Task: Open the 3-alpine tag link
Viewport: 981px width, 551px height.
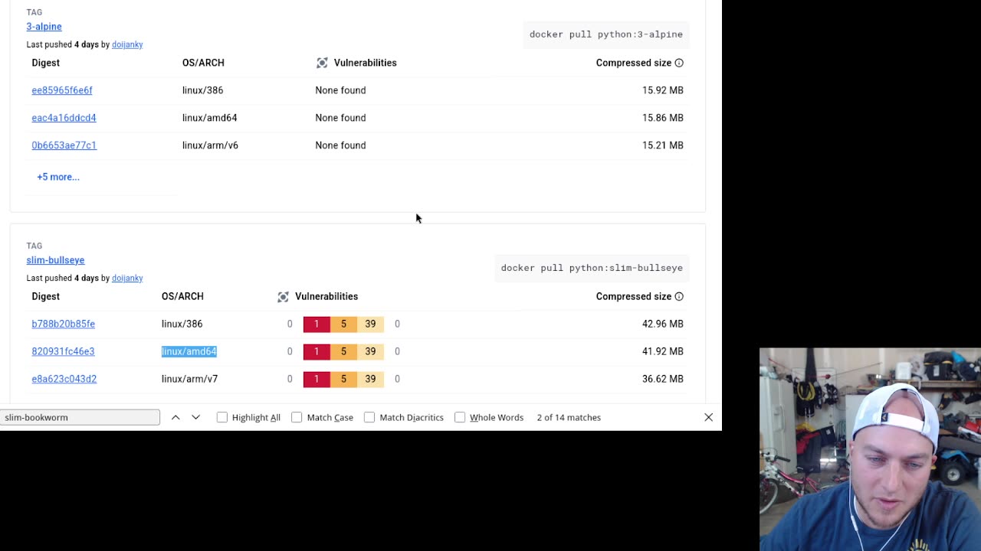Action: click(x=44, y=27)
